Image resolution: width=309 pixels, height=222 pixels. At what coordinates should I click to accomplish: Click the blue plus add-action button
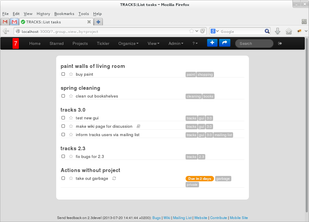coord(212,43)
